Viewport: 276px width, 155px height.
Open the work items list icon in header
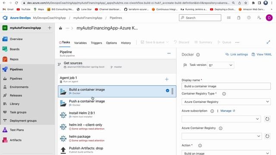[229, 18]
